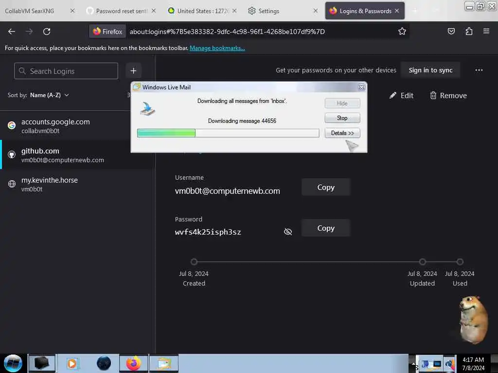Click the Used timeline marker

pyautogui.click(x=460, y=262)
